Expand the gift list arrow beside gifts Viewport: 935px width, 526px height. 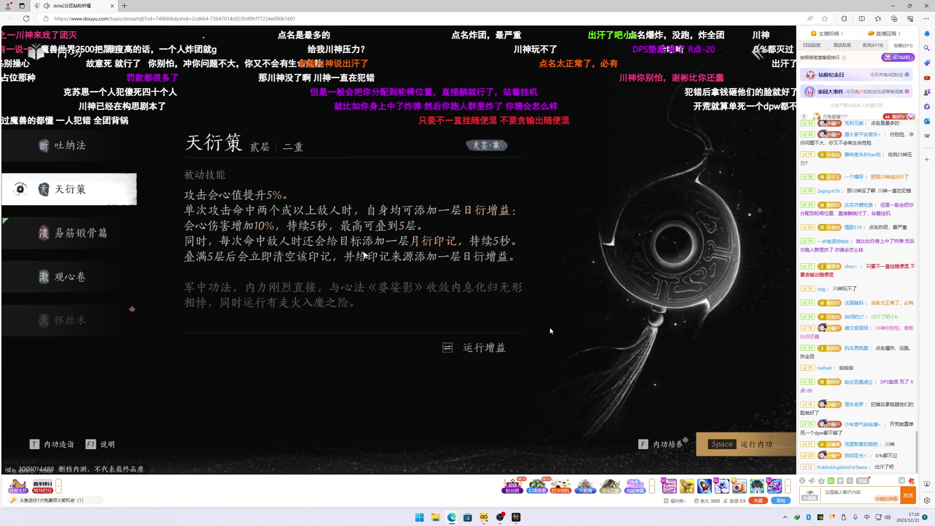click(788, 486)
